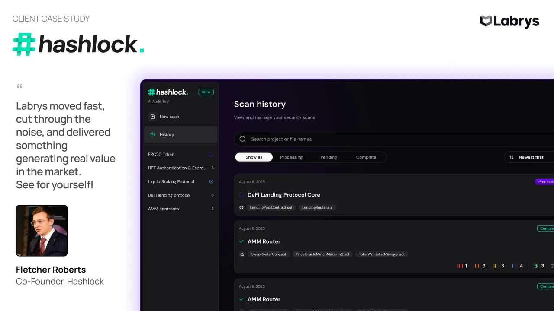Viewport: 554px width, 311px height.
Task: Click the count 3 beside AMM contracts
Action: point(212,209)
